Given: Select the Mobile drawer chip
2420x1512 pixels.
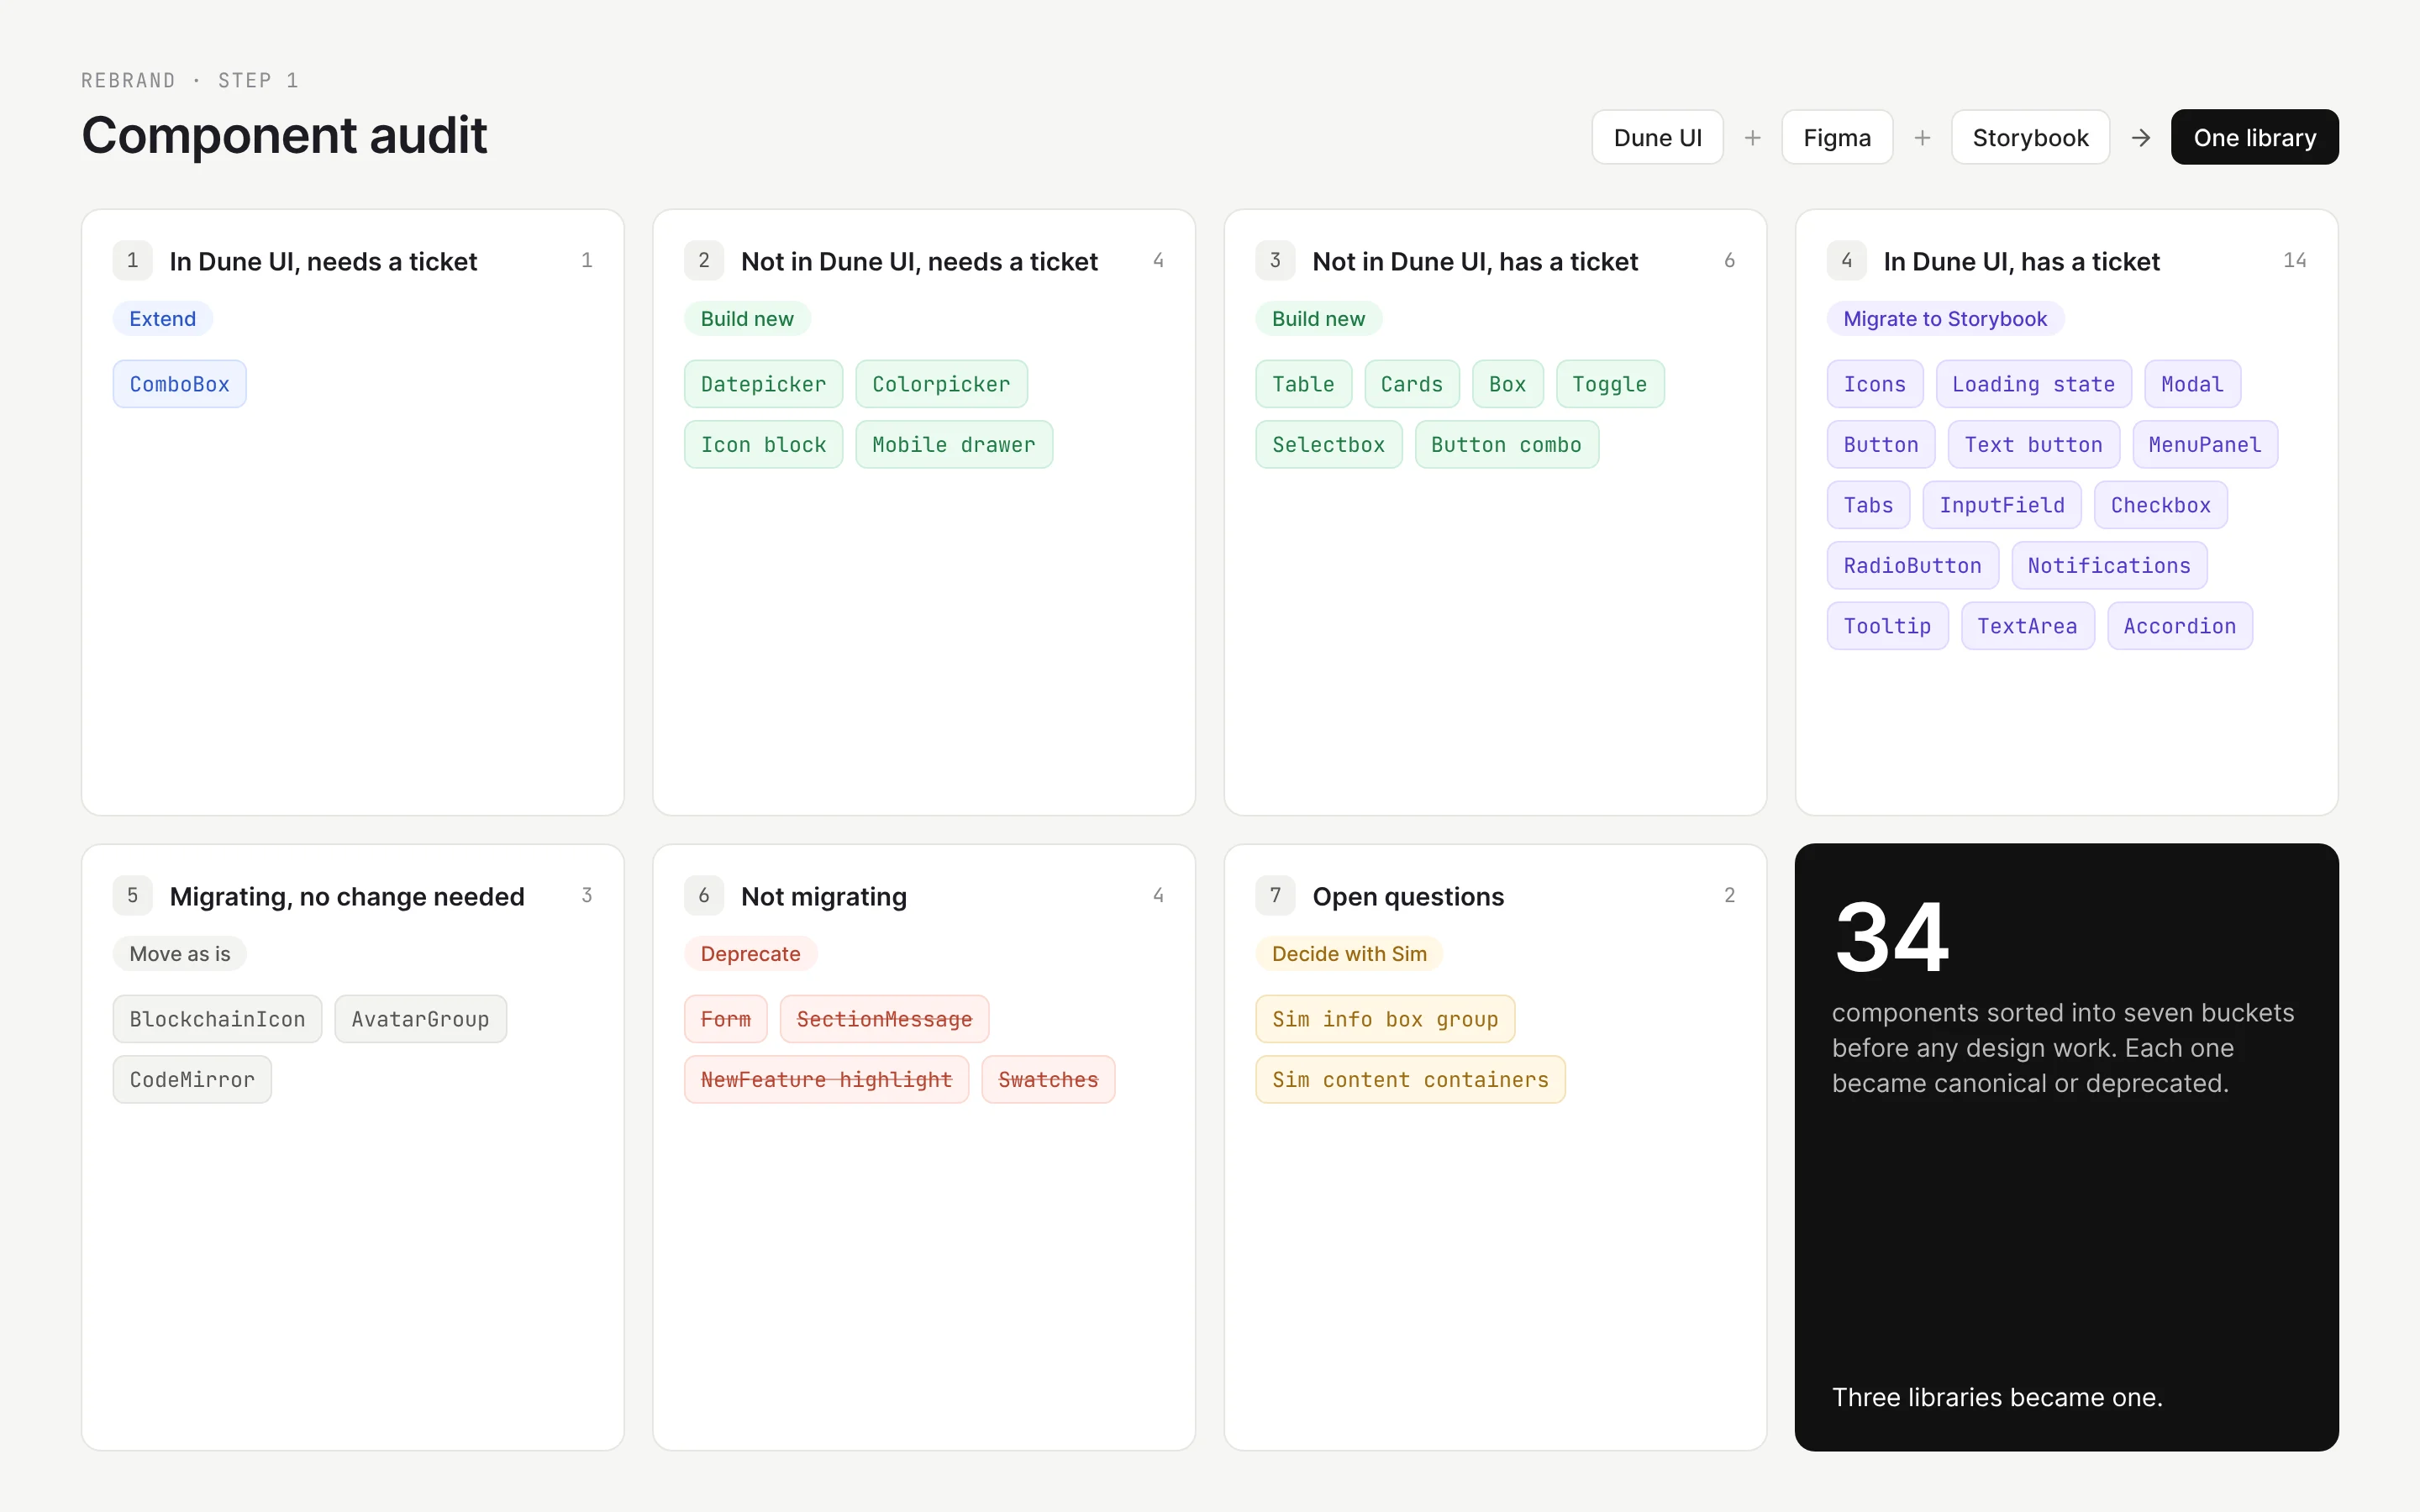Looking at the screenshot, I should (954, 445).
